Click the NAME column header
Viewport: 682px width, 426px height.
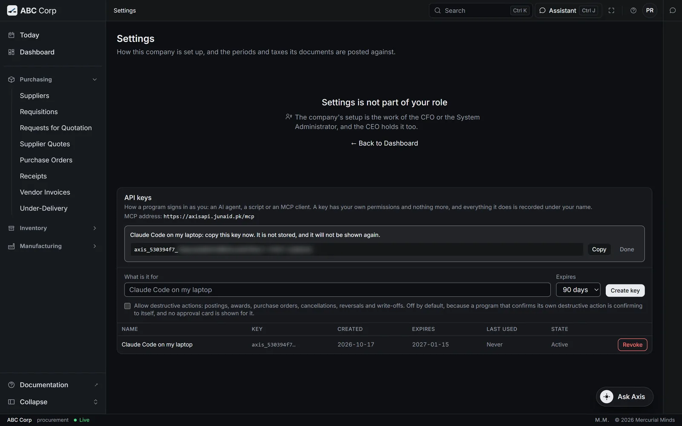(130, 329)
